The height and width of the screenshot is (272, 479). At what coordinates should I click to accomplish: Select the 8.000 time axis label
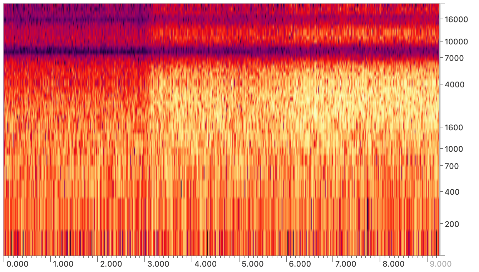tap(394, 264)
